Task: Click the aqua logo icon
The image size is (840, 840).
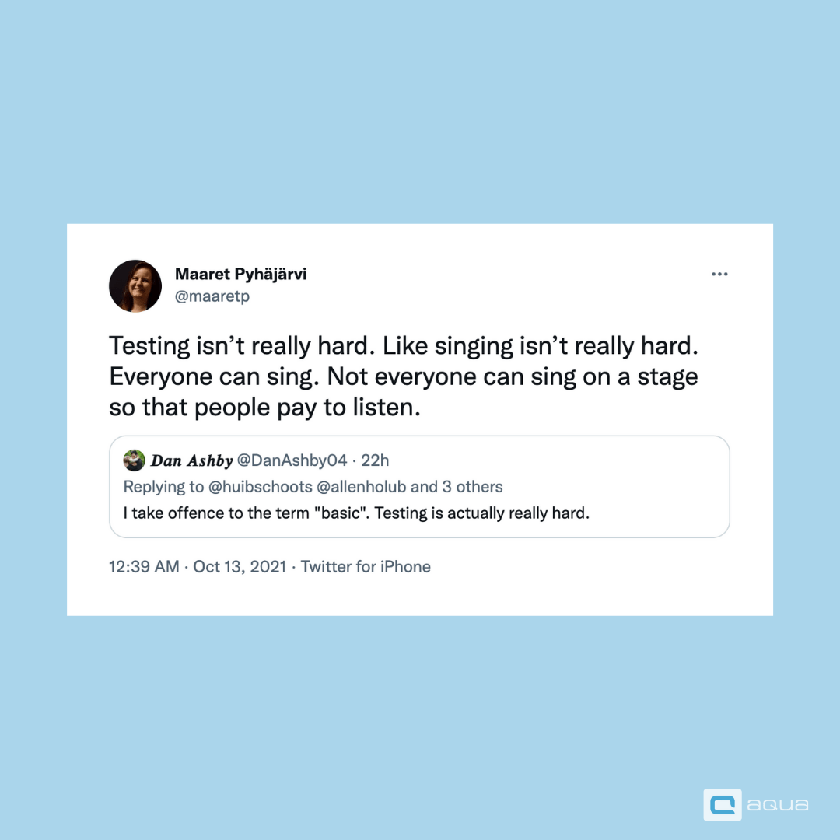Action: 722,804
